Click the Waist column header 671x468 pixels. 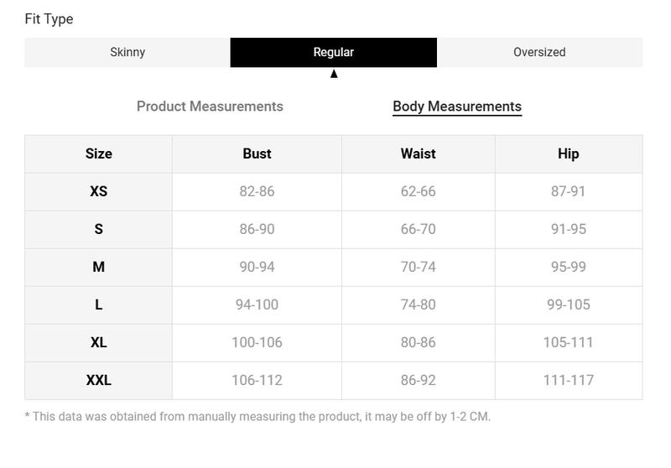point(418,153)
